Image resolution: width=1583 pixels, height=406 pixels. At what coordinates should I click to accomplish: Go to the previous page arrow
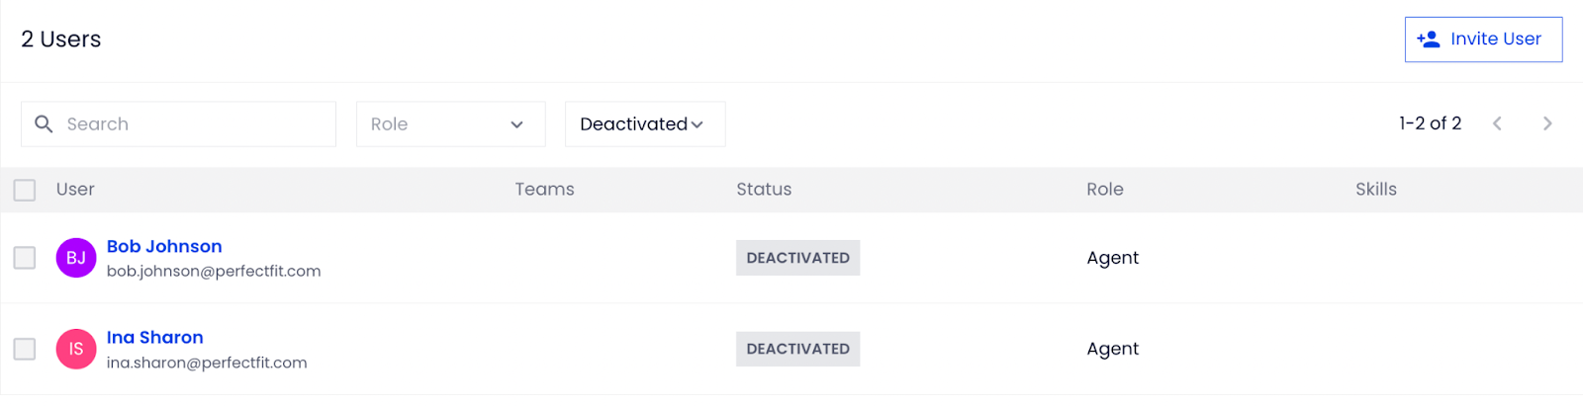coord(1497,123)
